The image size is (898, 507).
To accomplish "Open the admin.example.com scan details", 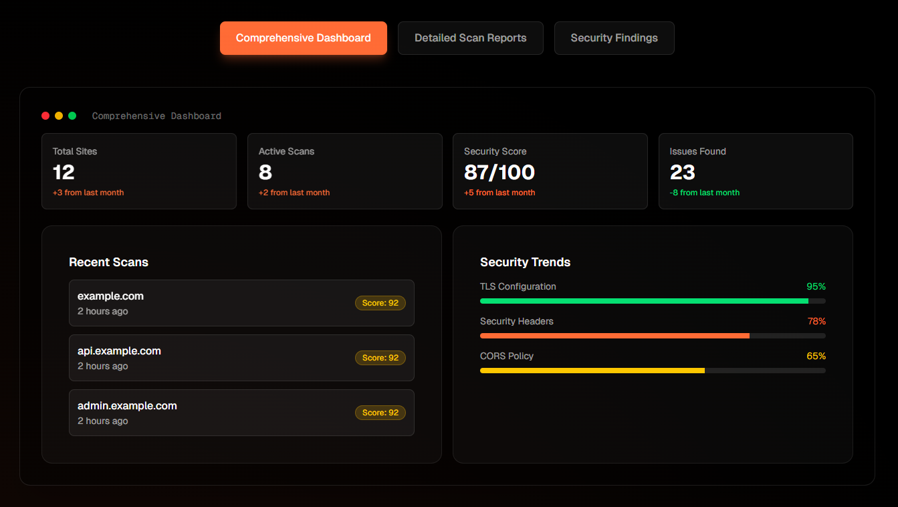I will [x=241, y=412].
